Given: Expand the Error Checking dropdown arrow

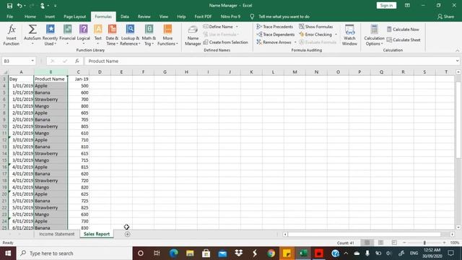Looking at the screenshot, I should point(336,35).
